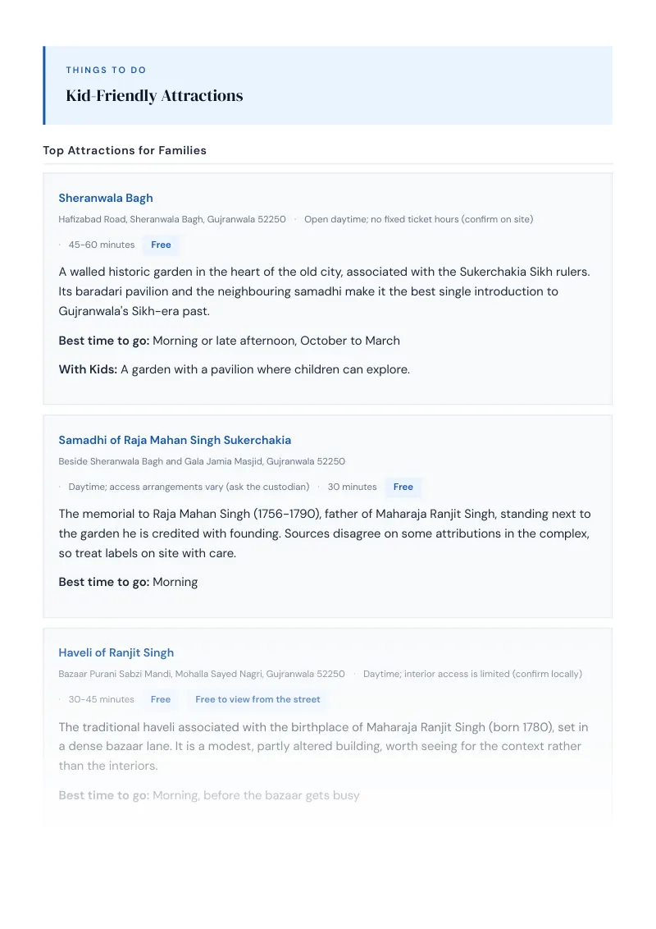Click 'Best time to go: Morning or late afternoon'
The image size is (656, 929).
tap(229, 341)
